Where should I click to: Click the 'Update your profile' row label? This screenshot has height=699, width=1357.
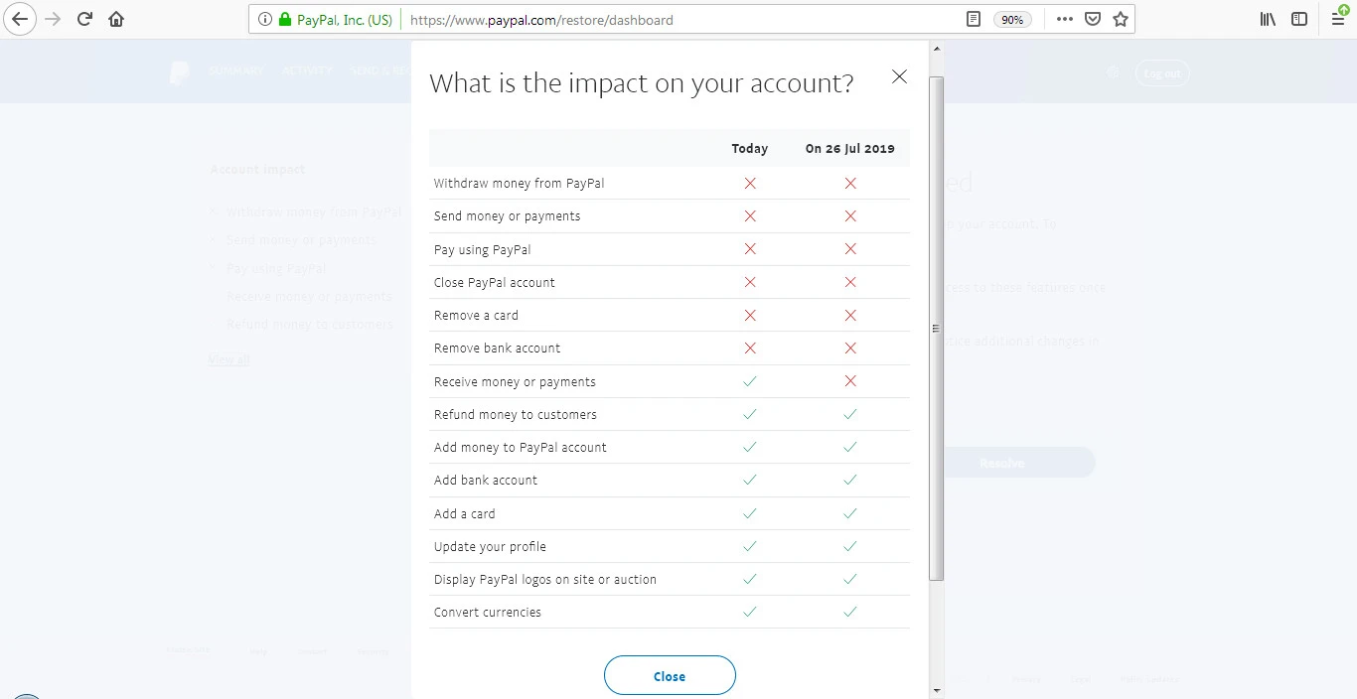490,546
